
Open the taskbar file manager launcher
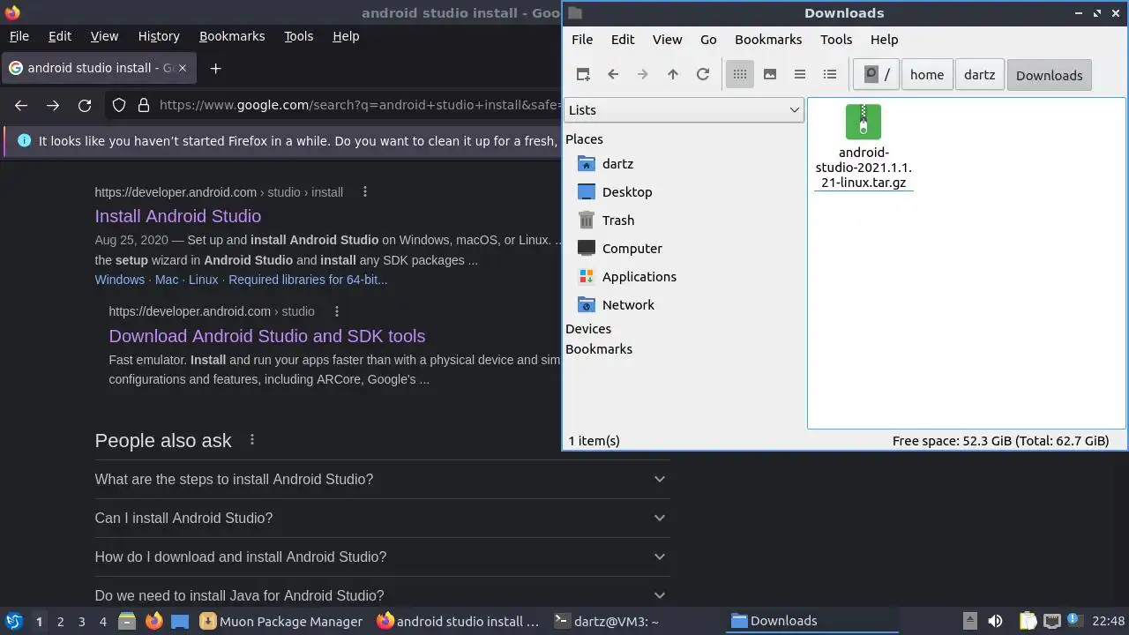(x=126, y=622)
